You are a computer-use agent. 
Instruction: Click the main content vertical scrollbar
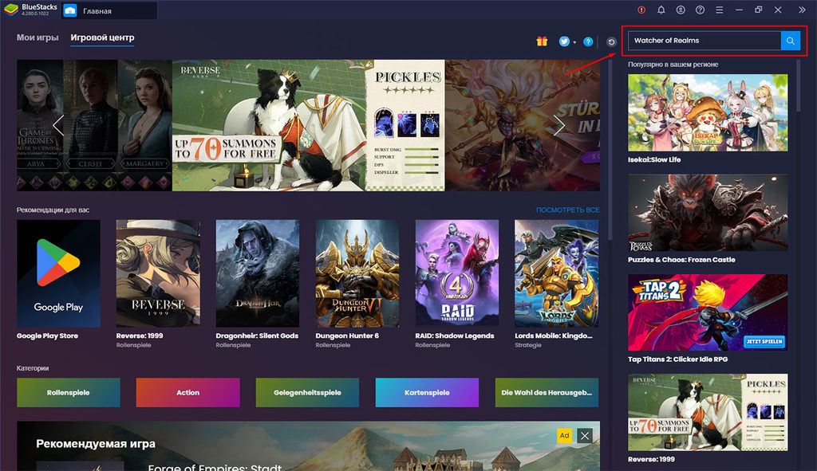(610, 150)
